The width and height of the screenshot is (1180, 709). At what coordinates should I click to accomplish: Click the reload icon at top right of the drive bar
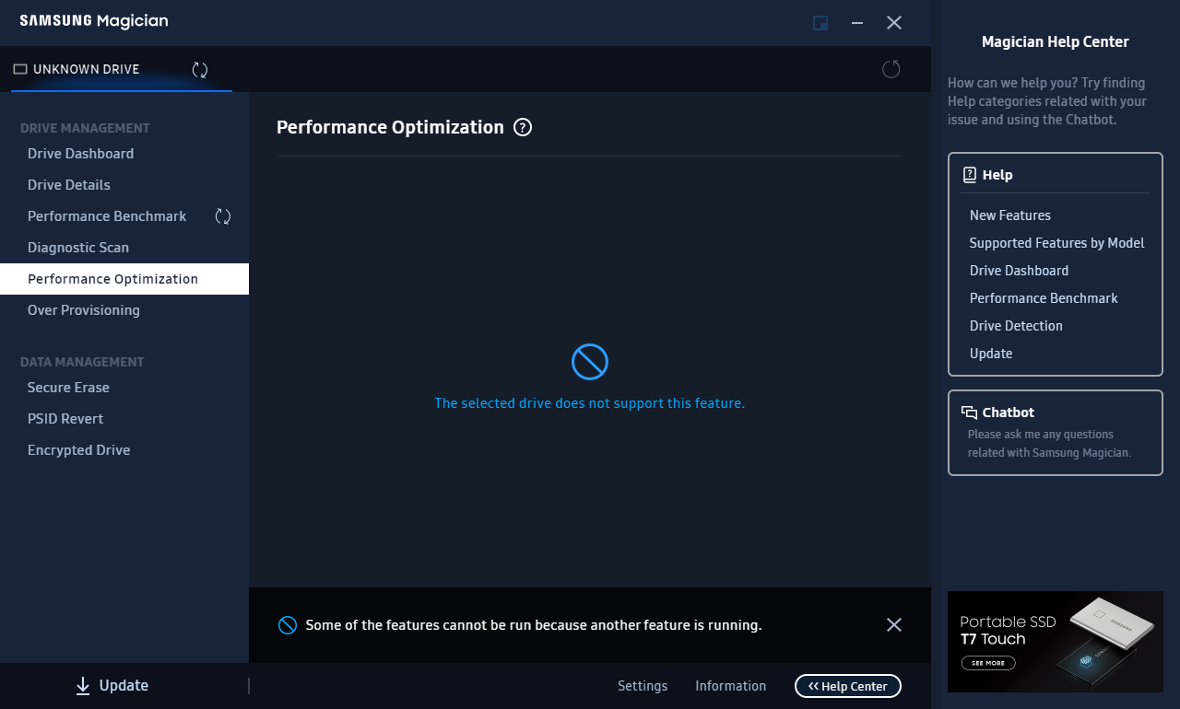pyautogui.click(x=891, y=69)
